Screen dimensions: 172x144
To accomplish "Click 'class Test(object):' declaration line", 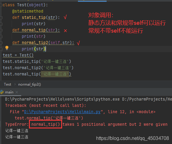I will point(25,5).
